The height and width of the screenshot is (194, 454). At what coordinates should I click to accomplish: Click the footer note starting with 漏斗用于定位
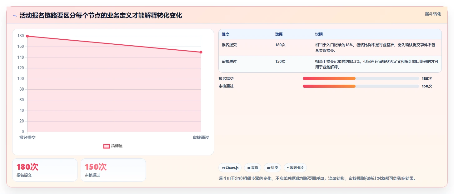pyautogui.click(x=317, y=179)
